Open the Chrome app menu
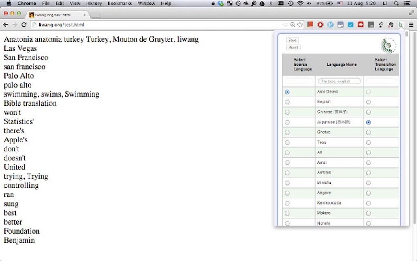 click(27, 3)
